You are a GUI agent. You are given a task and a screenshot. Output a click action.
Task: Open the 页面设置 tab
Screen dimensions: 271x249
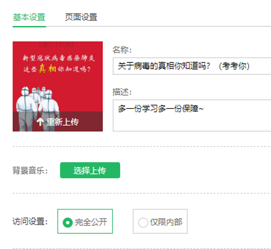[81, 17]
